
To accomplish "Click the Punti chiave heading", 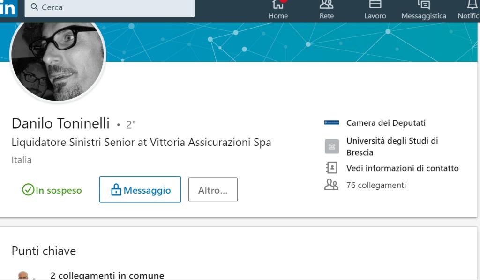I will [44, 251].
